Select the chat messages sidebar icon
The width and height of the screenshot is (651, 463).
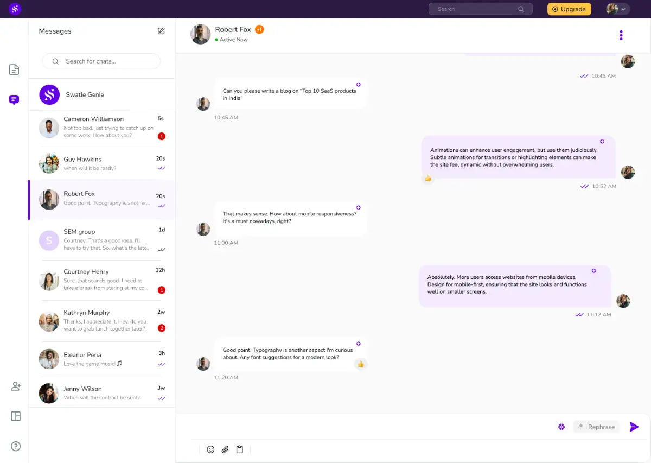pyautogui.click(x=14, y=100)
